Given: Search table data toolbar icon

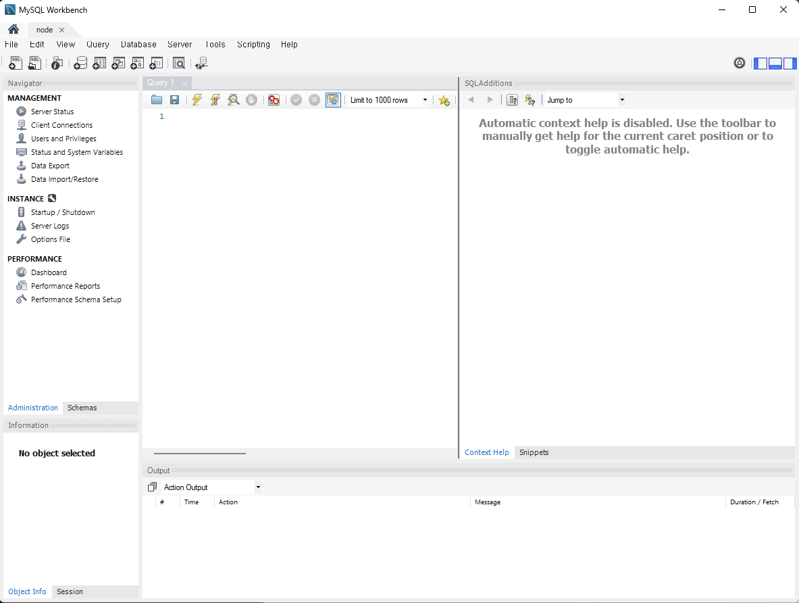Looking at the screenshot, I should click(179, 63).
